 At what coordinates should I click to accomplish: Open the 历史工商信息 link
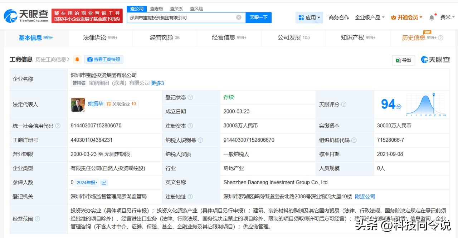tap(52, 60)
